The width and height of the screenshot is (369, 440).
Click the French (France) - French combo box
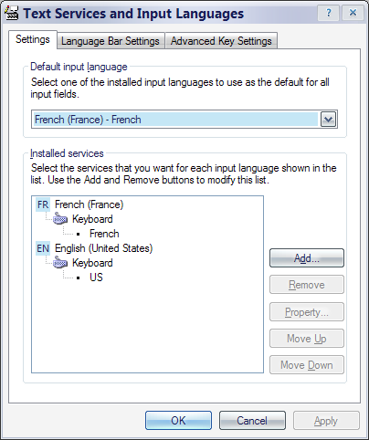pos(184,120)
